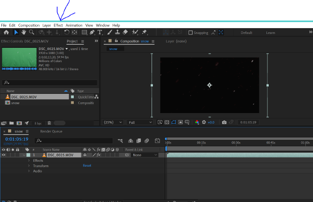Select the Hand tool
Viewport: 313px width, 202px height.
point(24,32)
